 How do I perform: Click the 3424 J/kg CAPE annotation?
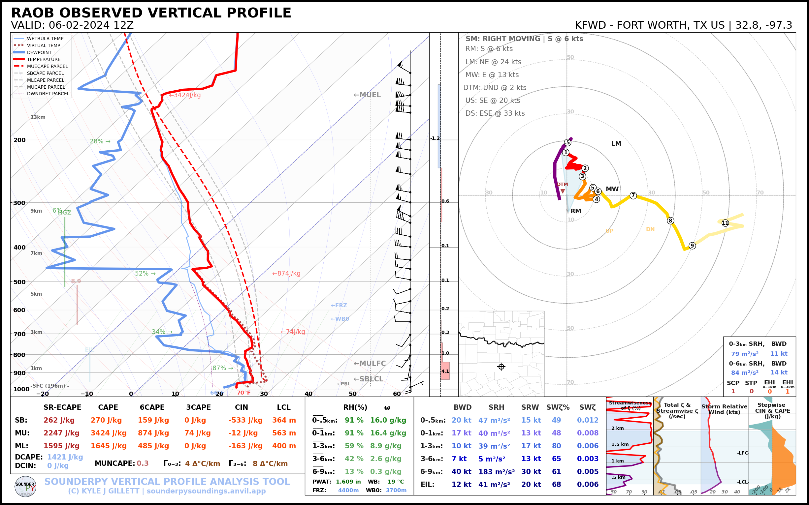(184, 95)
